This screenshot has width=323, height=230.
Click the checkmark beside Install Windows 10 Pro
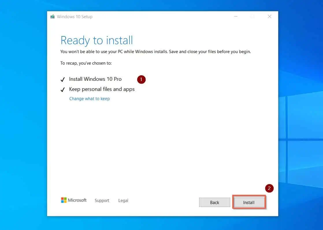pyautogui.click(x=63, y=80)
